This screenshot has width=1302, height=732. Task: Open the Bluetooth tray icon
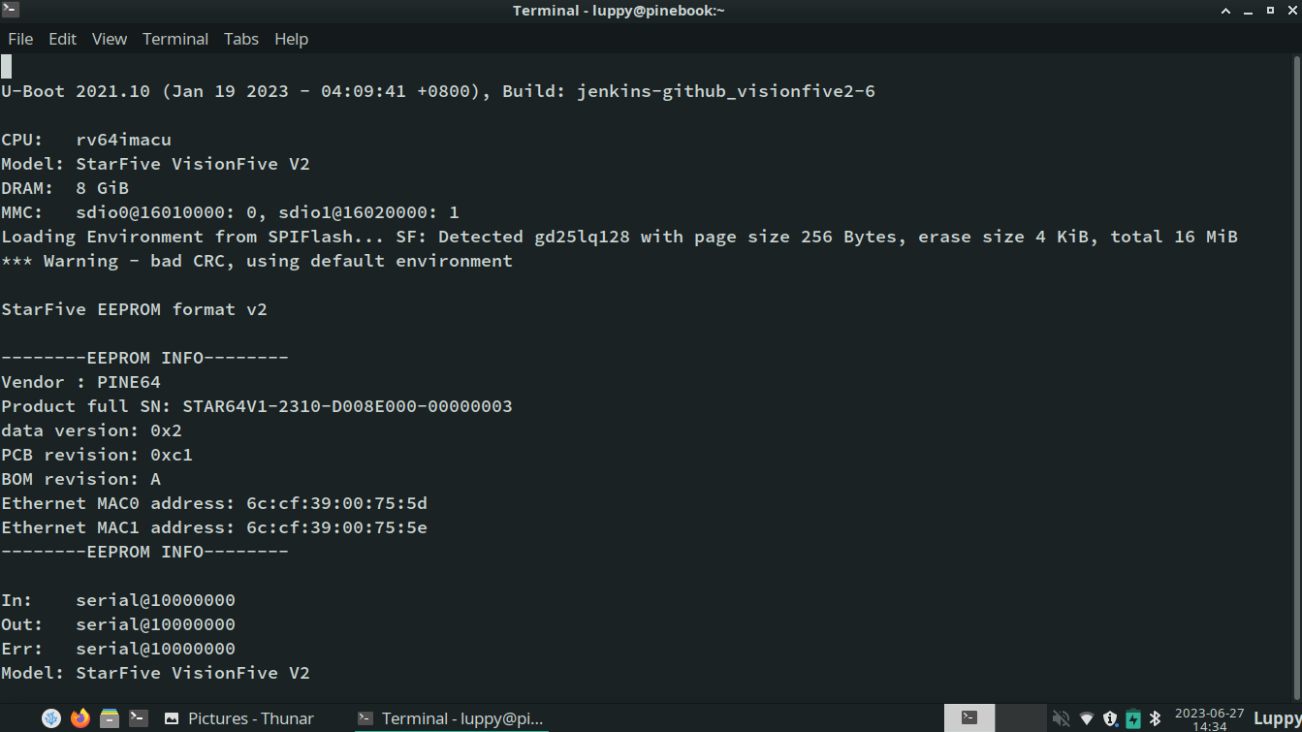coord(1155,718)
